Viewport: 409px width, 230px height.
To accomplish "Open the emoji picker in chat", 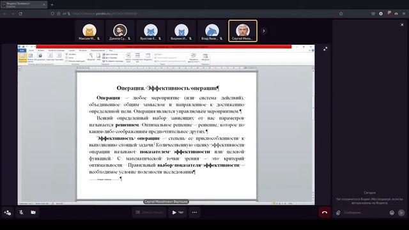I will 392,213.
